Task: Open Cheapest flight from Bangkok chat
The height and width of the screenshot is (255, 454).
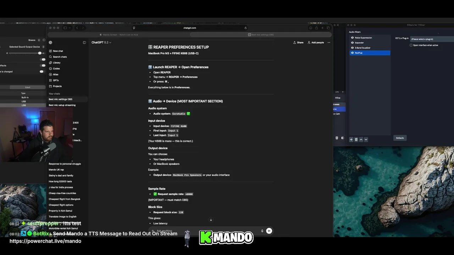Action: (65, 199)
